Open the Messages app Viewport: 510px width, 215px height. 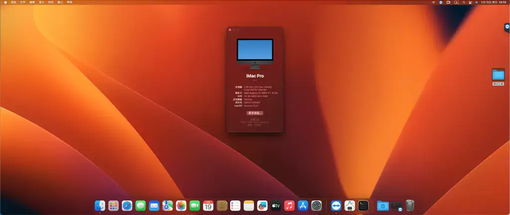140,206
